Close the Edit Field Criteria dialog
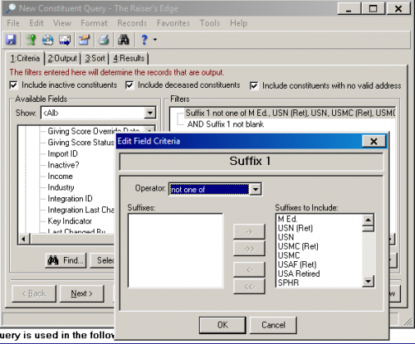 point(373,142)
